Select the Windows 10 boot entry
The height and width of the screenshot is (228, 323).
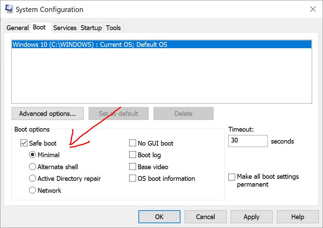[161, 44]
